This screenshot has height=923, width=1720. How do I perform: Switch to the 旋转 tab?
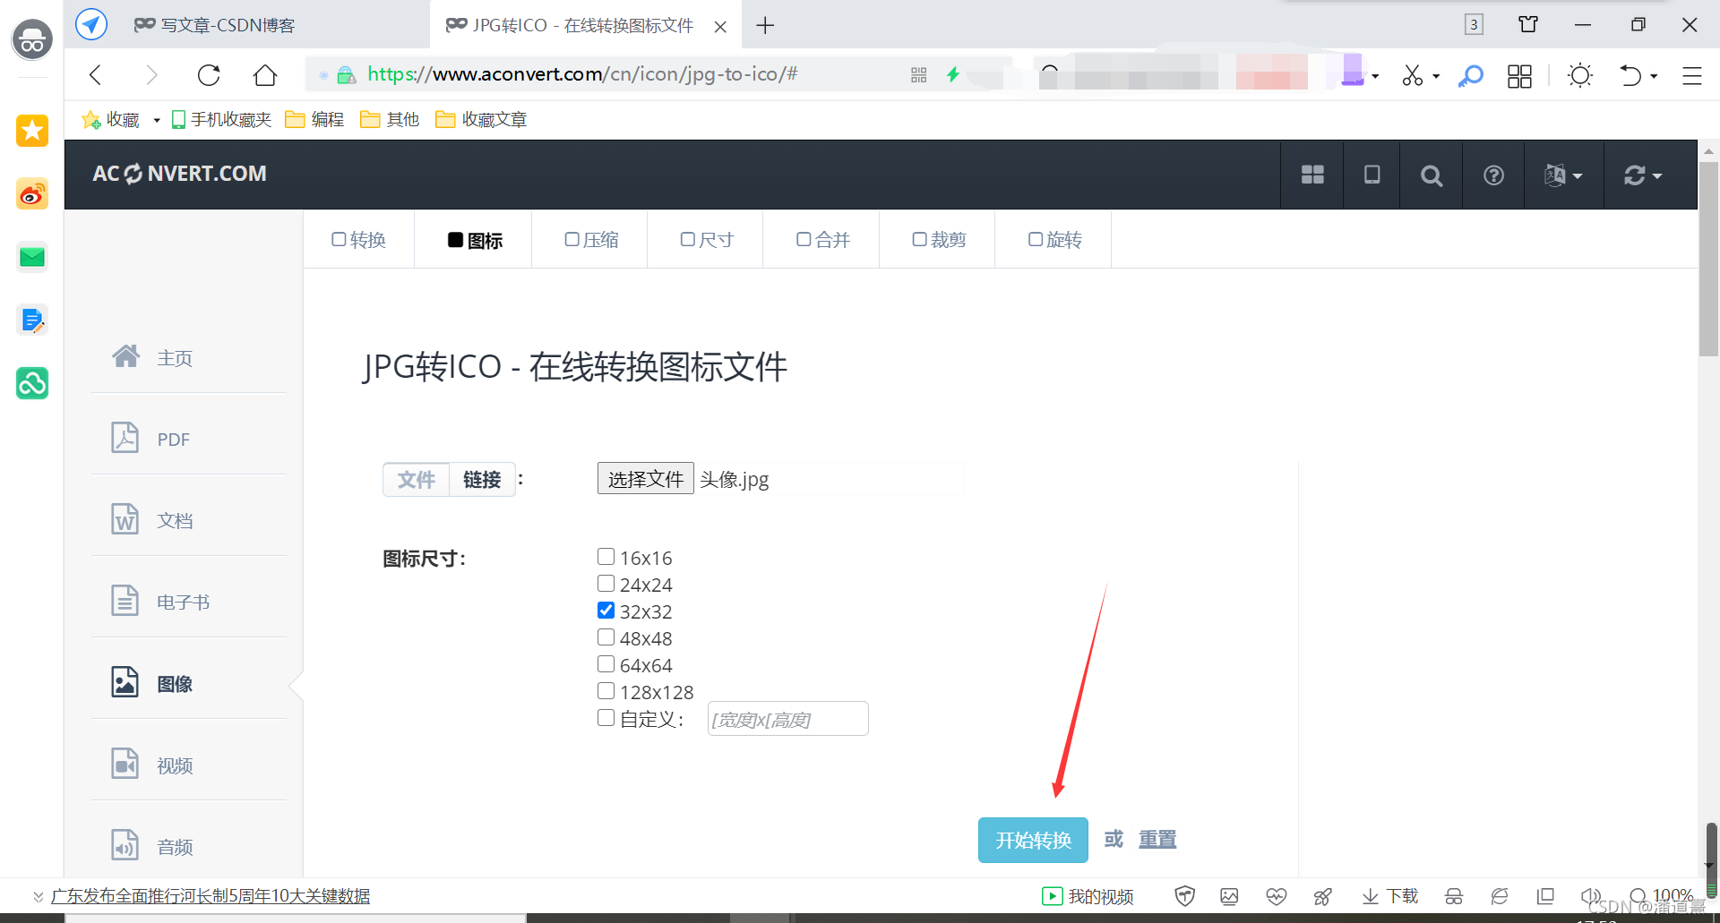pyautogui.click(x=1054, y=240)
